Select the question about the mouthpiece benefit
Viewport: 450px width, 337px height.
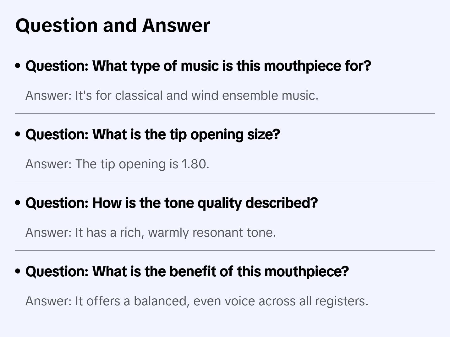click(x=187, y=272)
